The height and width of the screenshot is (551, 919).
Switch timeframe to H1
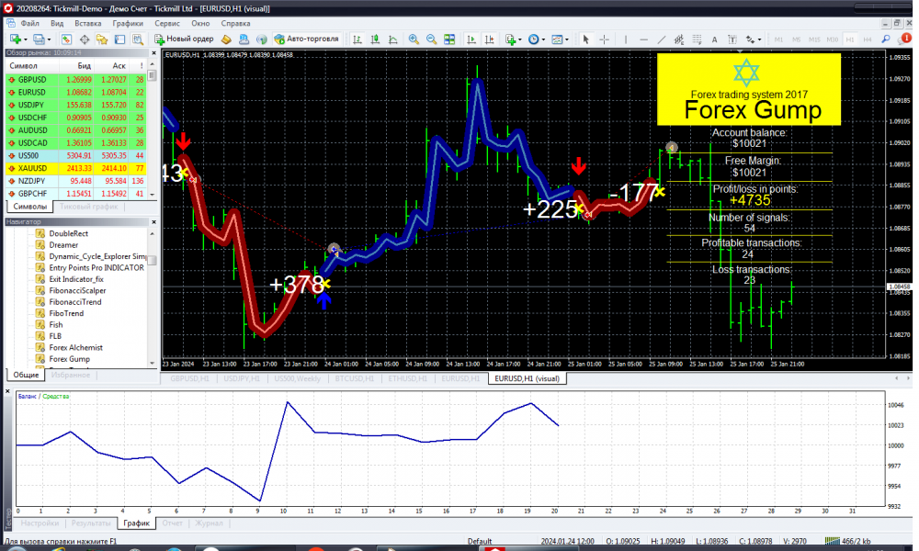[850, 39]
